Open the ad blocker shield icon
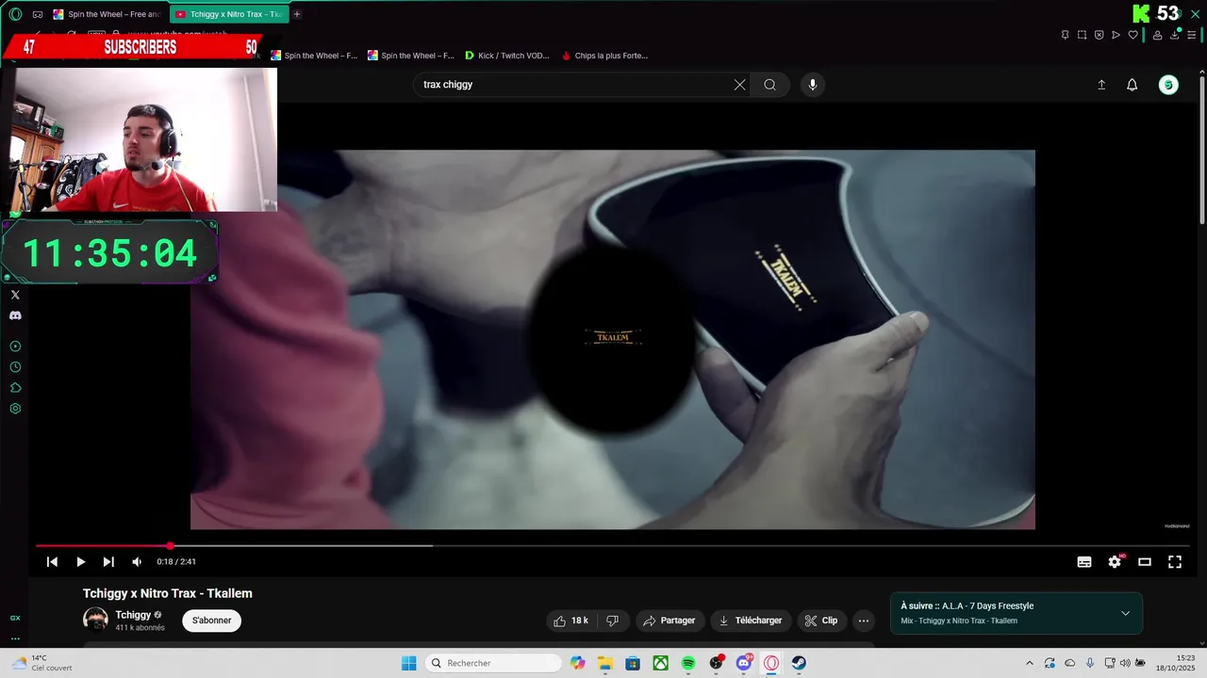Image resolution: width=1207 pixels, height=678 pixels. click(1100, 35)
